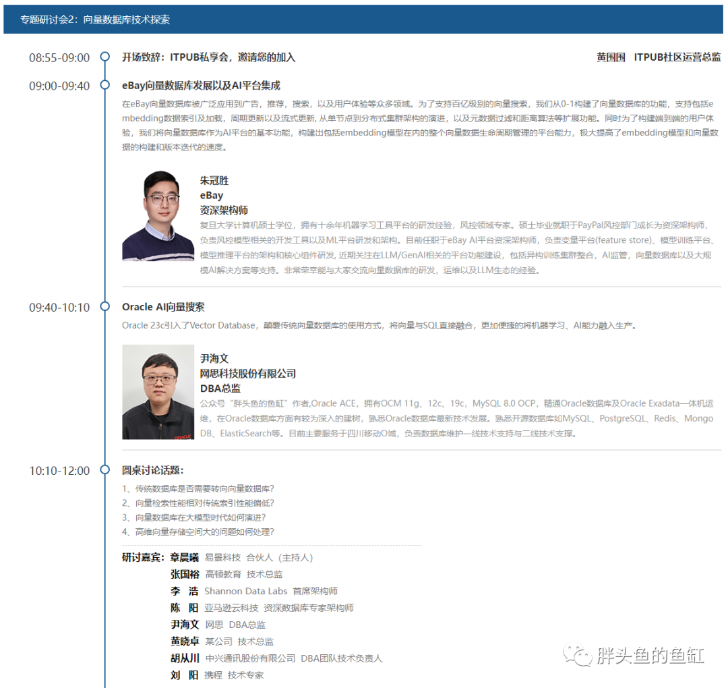The image size is (728, 688).
Task: Select guest name 胡从川
Action: coord(184,658)
